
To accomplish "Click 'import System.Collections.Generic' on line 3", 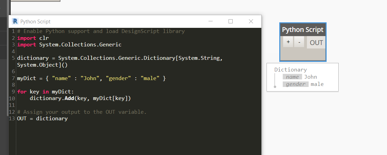I will point(69,44).
